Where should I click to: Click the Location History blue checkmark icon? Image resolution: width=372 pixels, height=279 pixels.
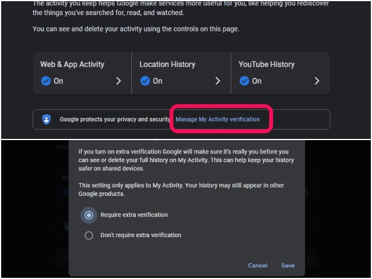point(145,81)
